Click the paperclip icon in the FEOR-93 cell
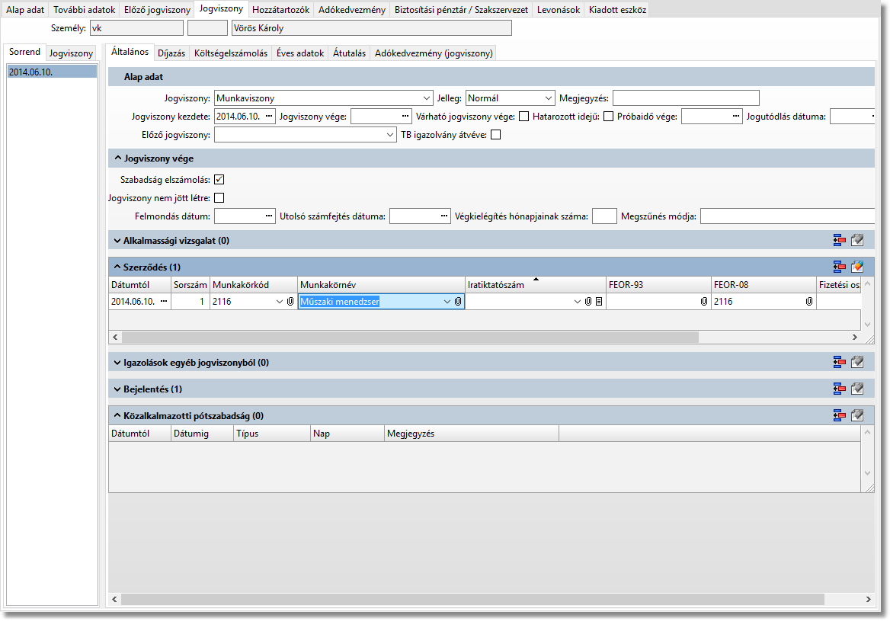Viewport: 890px width, 621px height. pyautogui.click(x=704, y=302)
